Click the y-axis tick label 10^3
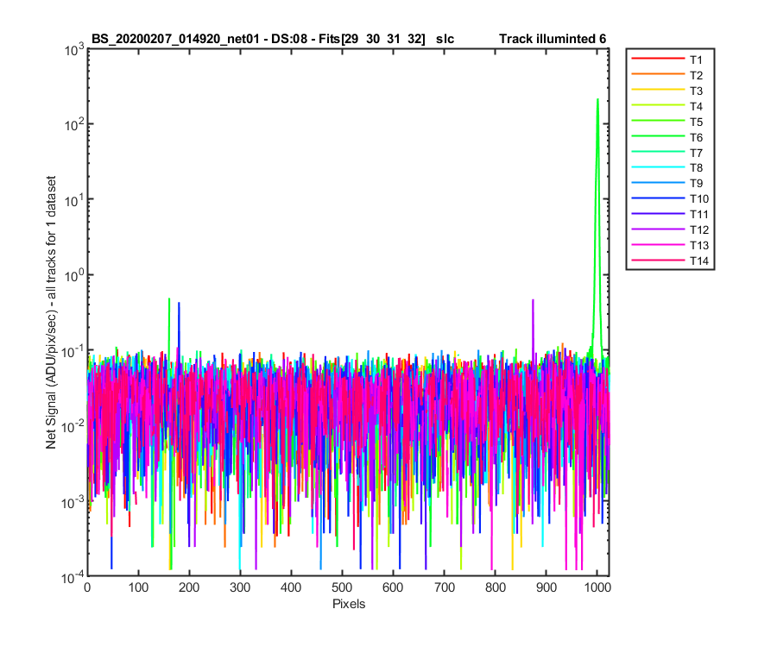777x647 pixels. (74, 49)
